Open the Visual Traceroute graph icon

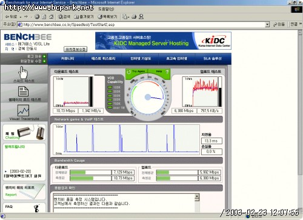(x=23, y=110)
